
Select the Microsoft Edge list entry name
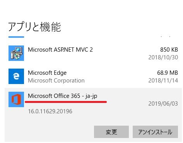tap(47, 73)
